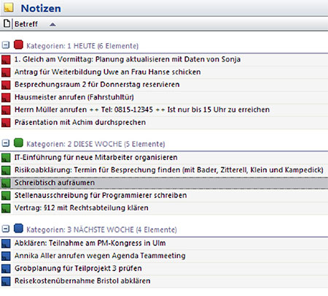The image size is (328, 296).
Task: Click green note icon beside IT-Einführung note
Action: [6, 158]
